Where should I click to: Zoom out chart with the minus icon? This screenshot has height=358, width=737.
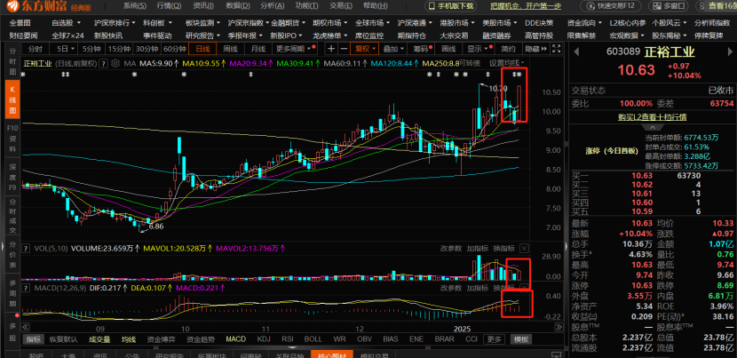(344, 49)
